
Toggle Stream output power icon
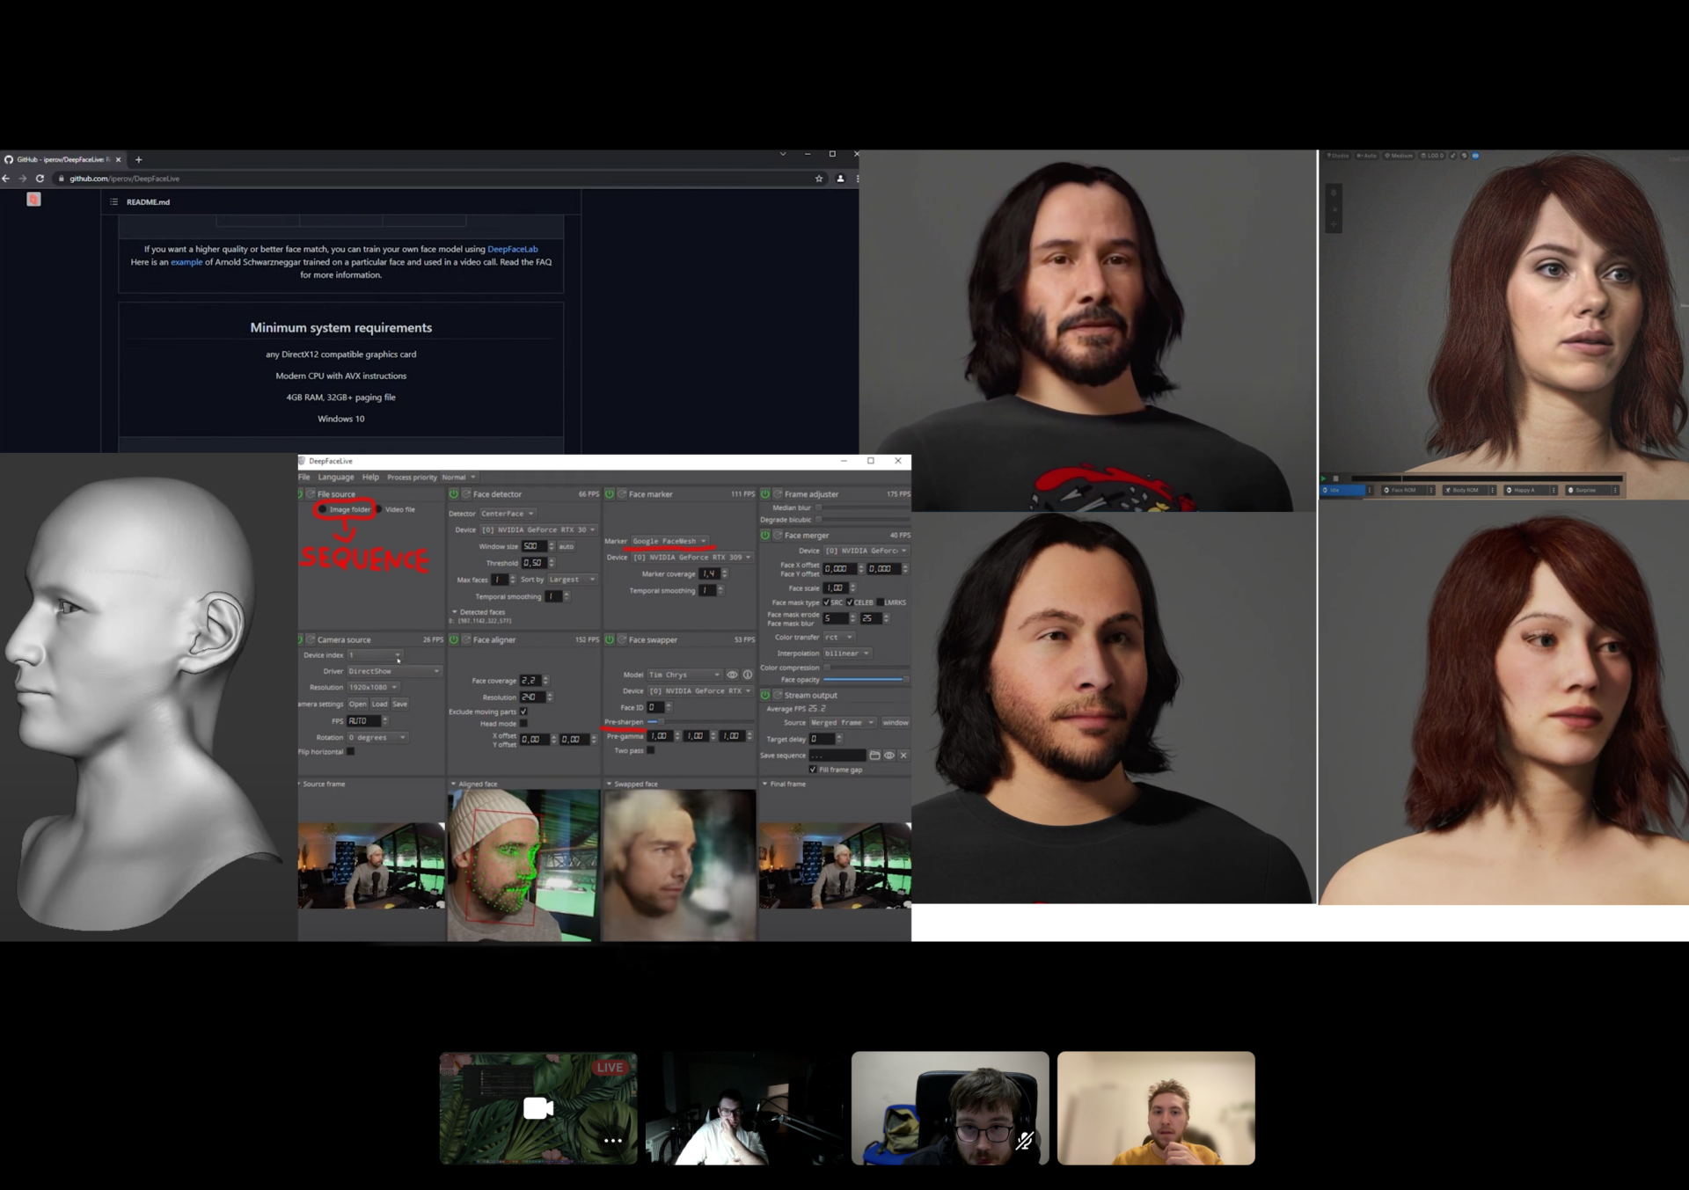765,695
